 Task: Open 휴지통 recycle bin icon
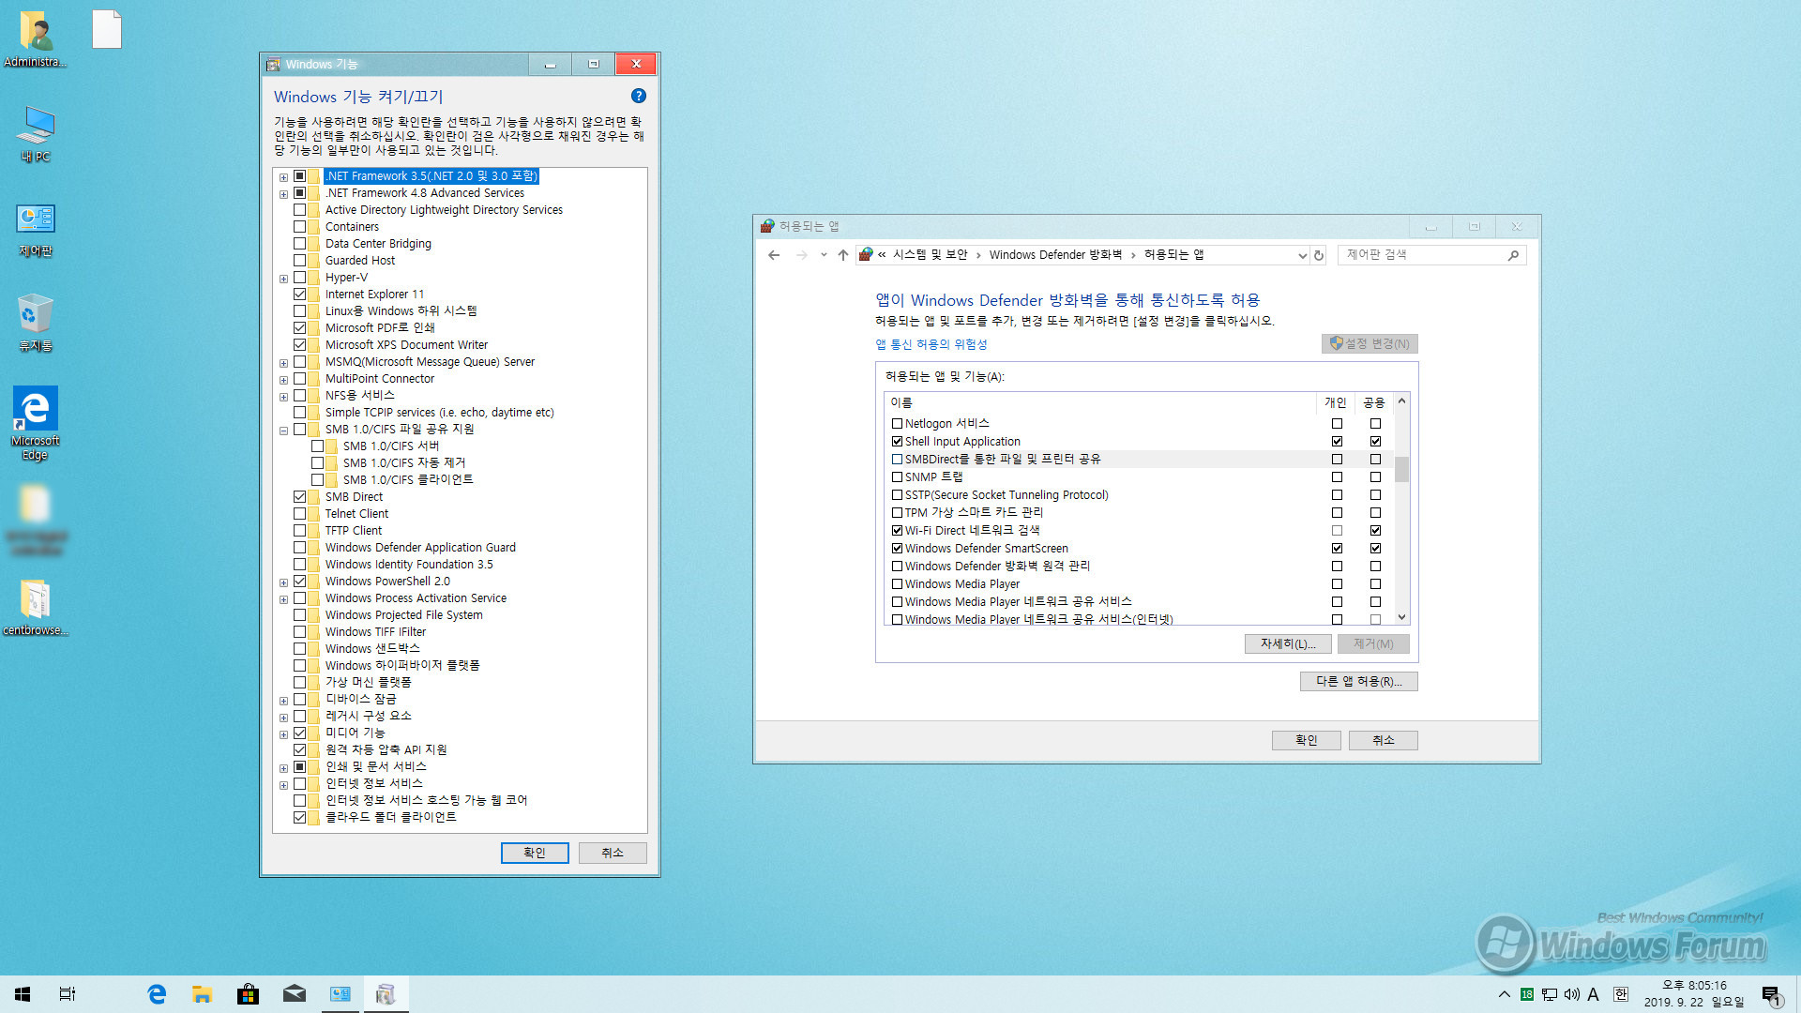36,324
